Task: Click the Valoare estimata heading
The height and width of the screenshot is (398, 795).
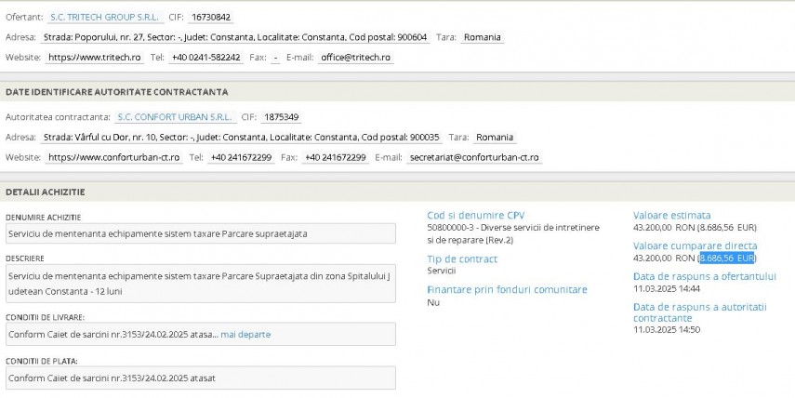Action: point(671,215)
